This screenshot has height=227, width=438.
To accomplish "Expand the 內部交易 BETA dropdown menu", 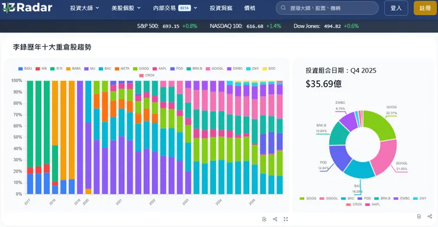I will click(x=175, y=8).
